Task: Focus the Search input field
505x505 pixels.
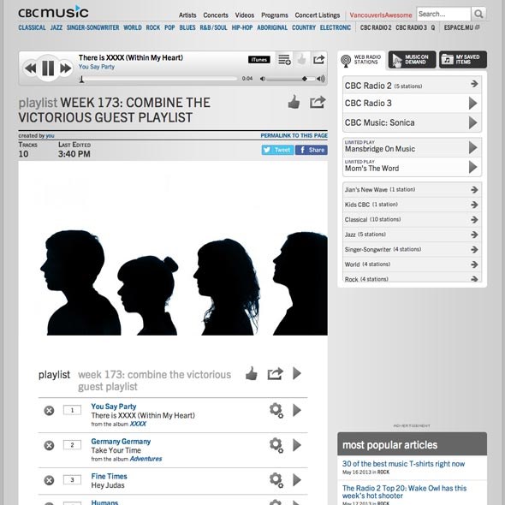Action: 443,15
